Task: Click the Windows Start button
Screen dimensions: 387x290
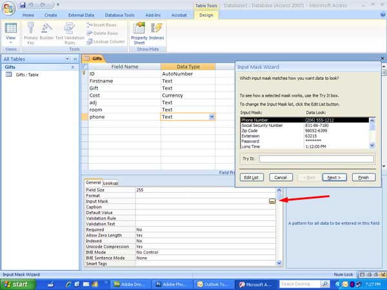Action: tap(17, 284)
